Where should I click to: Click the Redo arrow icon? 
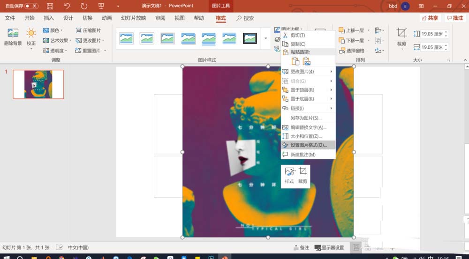coord(84,6)
